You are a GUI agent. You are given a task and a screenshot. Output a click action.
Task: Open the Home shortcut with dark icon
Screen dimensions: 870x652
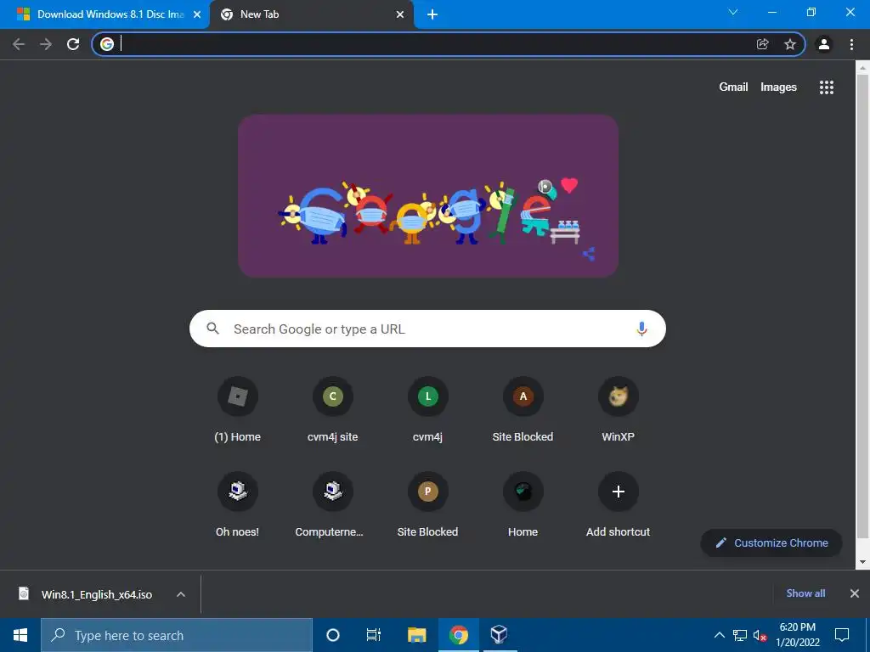pos(523,505)
